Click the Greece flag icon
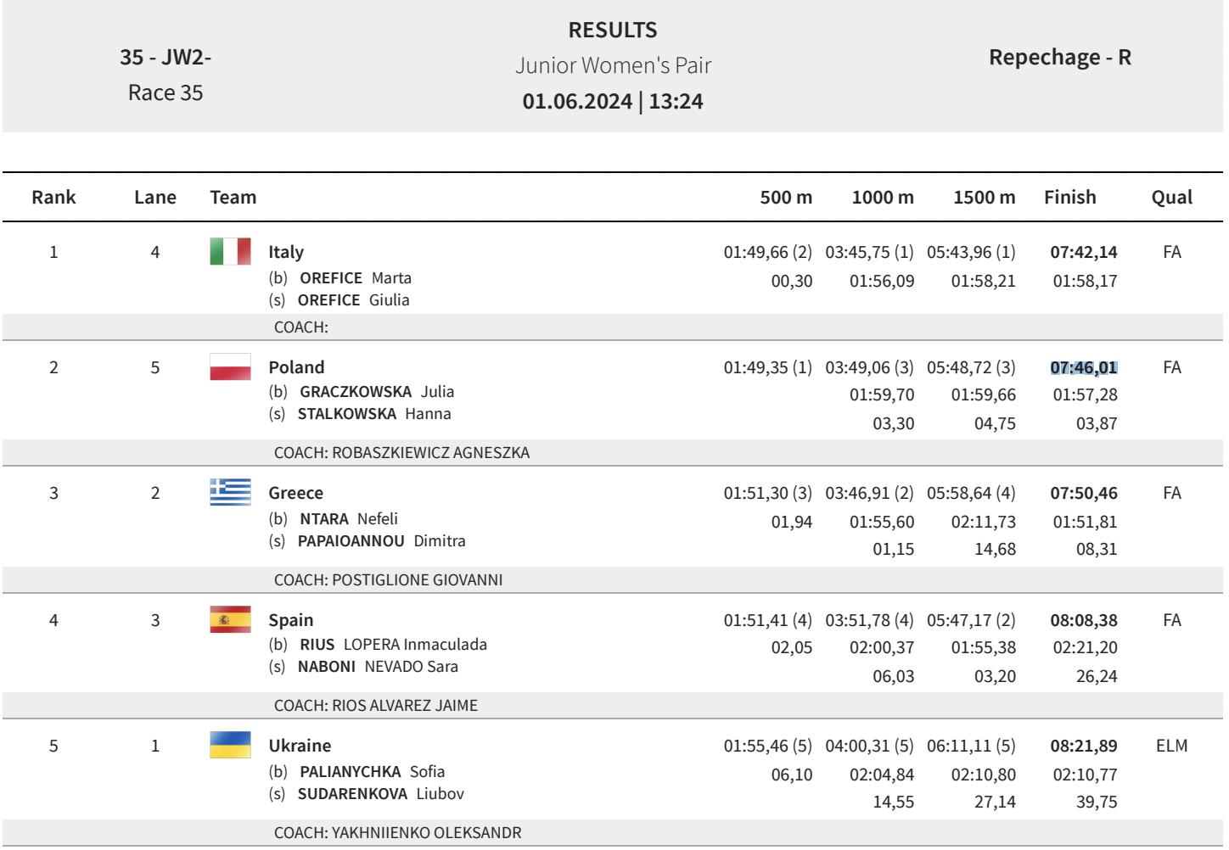Screen dimensions: 1229x850 click(x=230, y=493)
